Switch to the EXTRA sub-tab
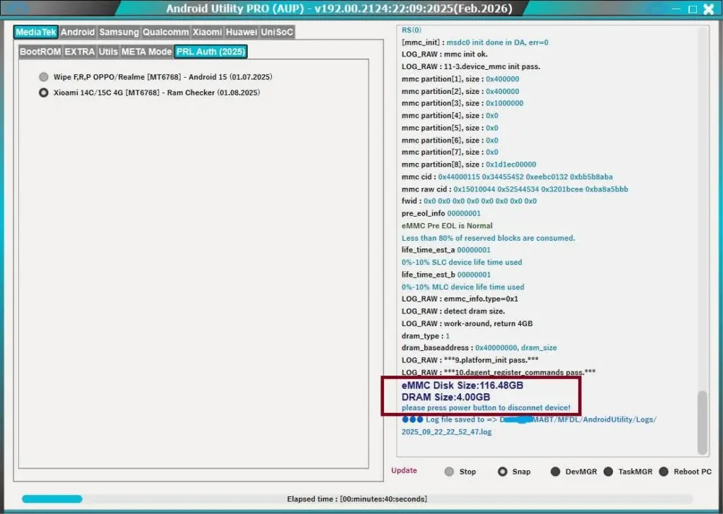 pyautogui.click(x=80, y=52)
